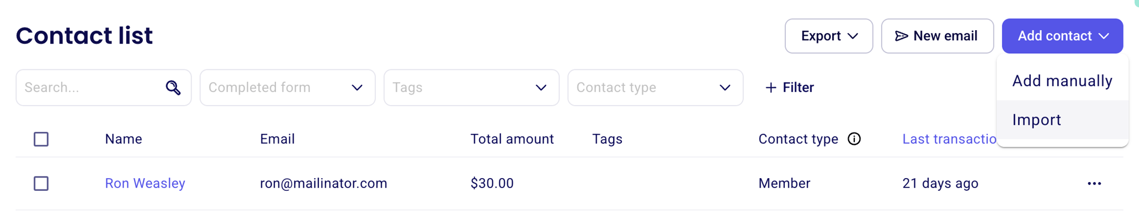Click the paper plane New email icon
The height and width of the screenshot is (220, 1139).
tap(901, 36)
